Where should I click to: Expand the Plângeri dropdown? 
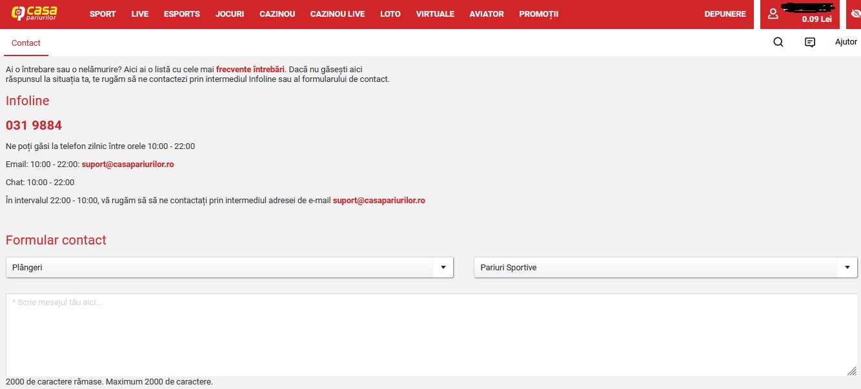(230, 267)
